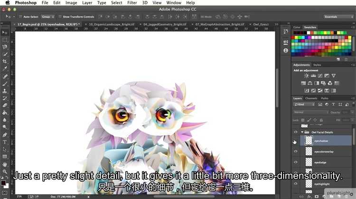
Task: Hide the eyedodge layer
Action: (295, 162)
